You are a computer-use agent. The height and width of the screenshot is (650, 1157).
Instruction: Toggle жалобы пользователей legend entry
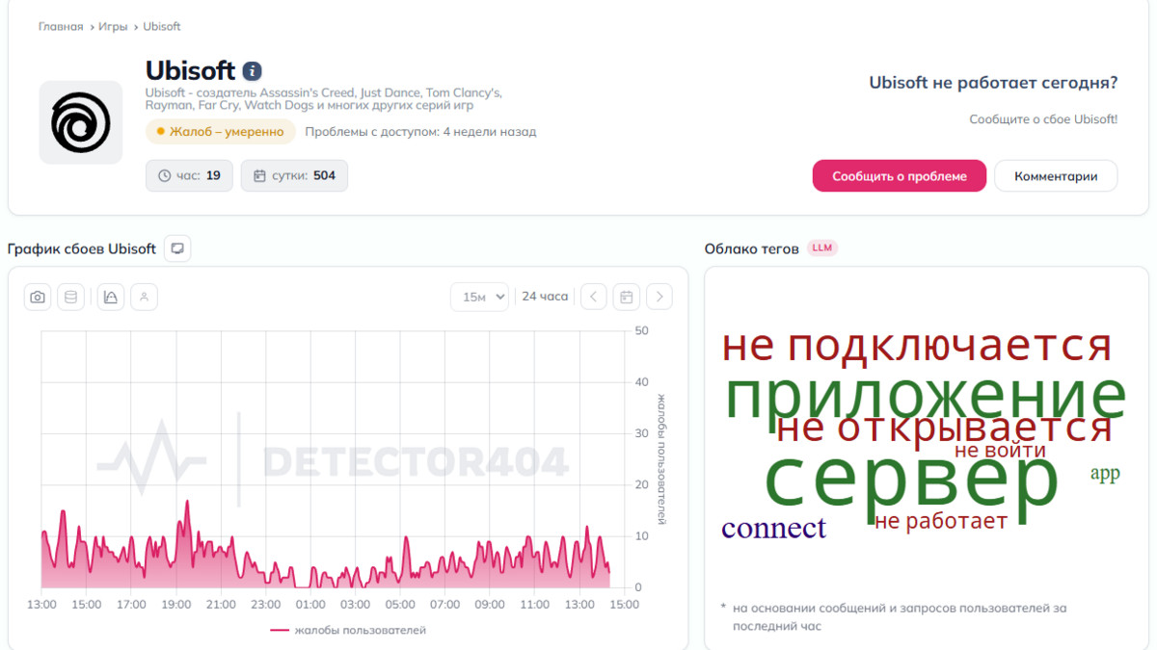pyautogui.click(x=348, y=631)
